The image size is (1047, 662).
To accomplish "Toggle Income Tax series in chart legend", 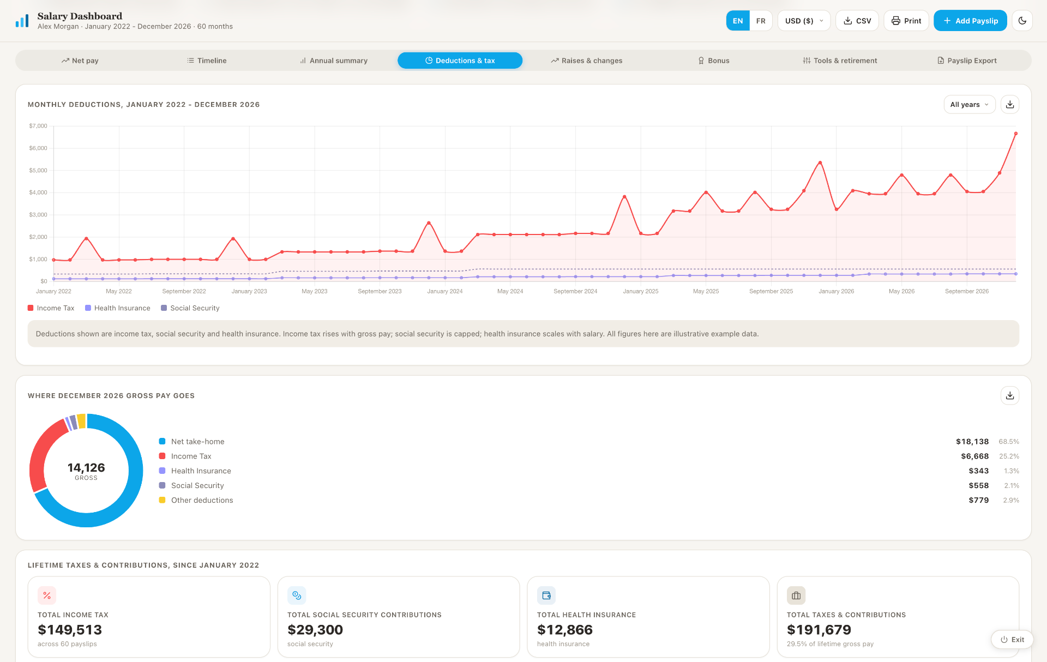I will click(51, 308).
